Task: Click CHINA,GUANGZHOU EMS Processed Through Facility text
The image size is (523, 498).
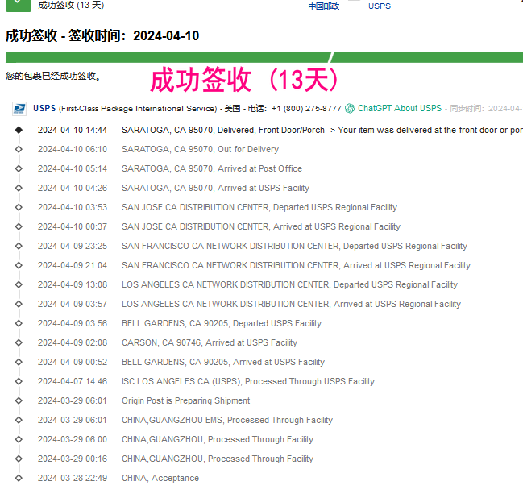Action: pyautogui.click(x=227, y=421)
